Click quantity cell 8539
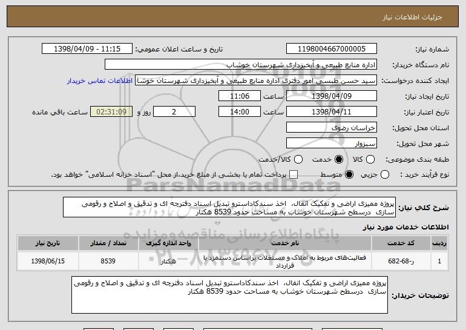Viewport: 466px width, 330px height. point(108,261)
